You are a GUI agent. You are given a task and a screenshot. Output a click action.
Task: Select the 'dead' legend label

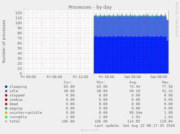pyautogui.click(x=14, y=104)
